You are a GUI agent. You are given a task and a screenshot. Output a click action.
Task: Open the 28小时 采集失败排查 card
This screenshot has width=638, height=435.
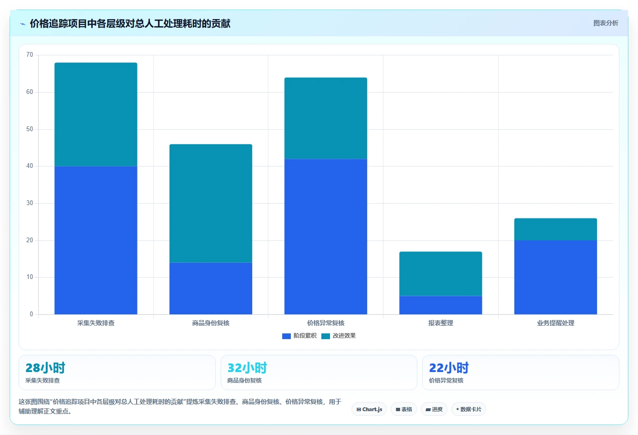pyautogui.click(x=117, y=373)
